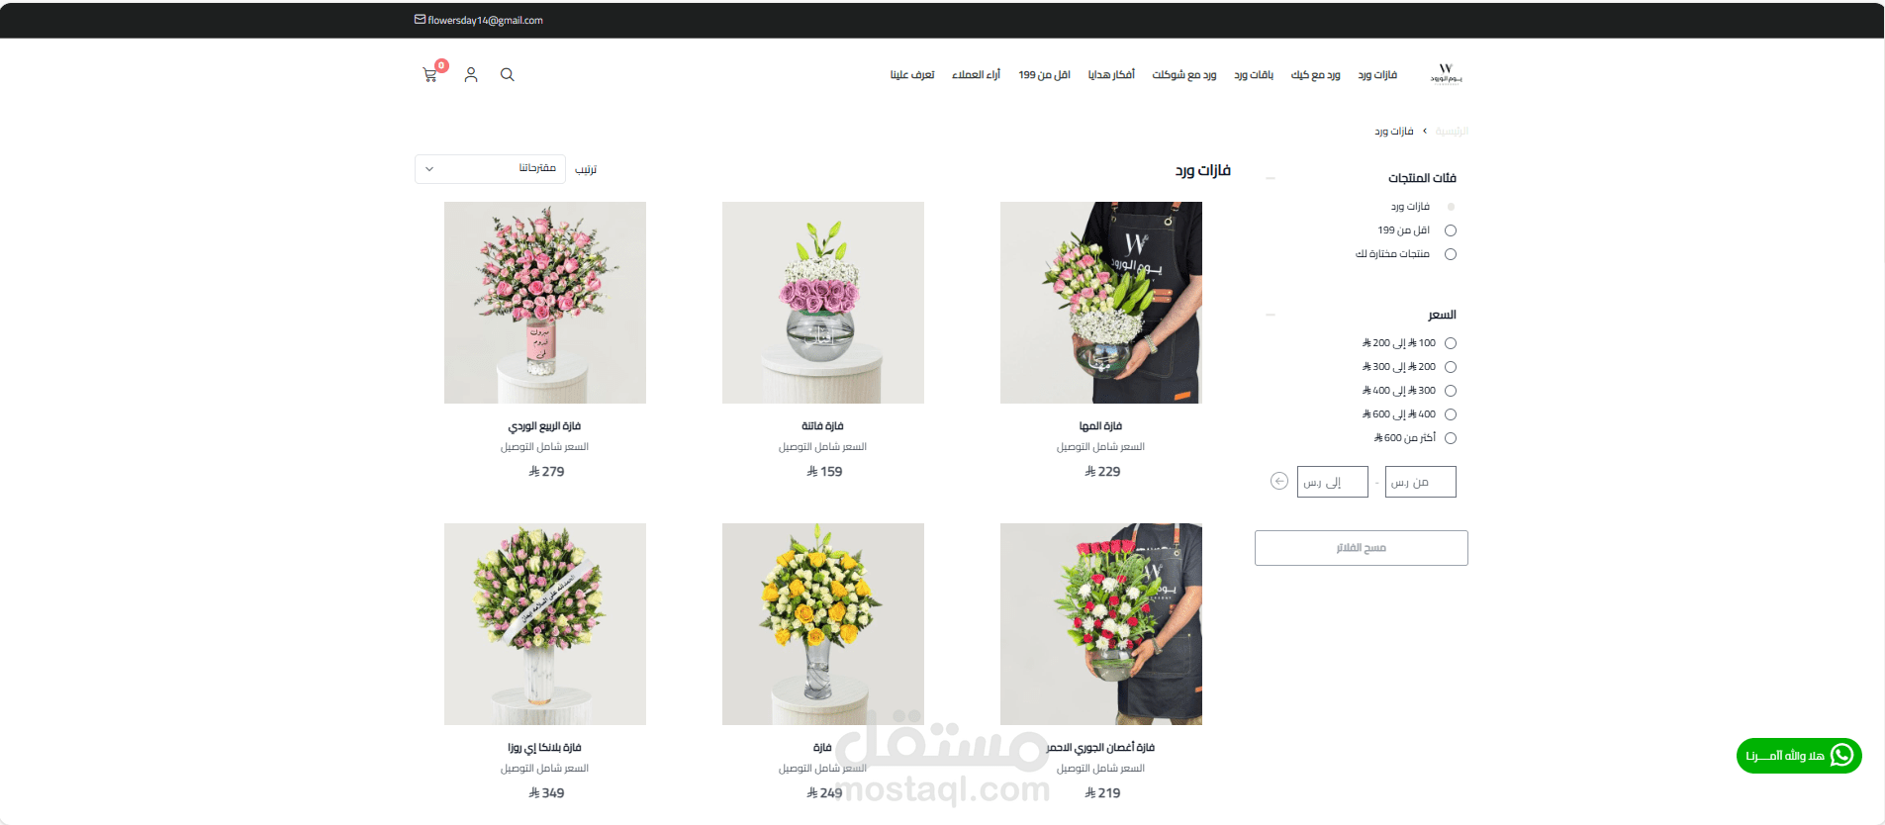
Task: Click the من ر.س minimum price field
Action: point(1421,482)
